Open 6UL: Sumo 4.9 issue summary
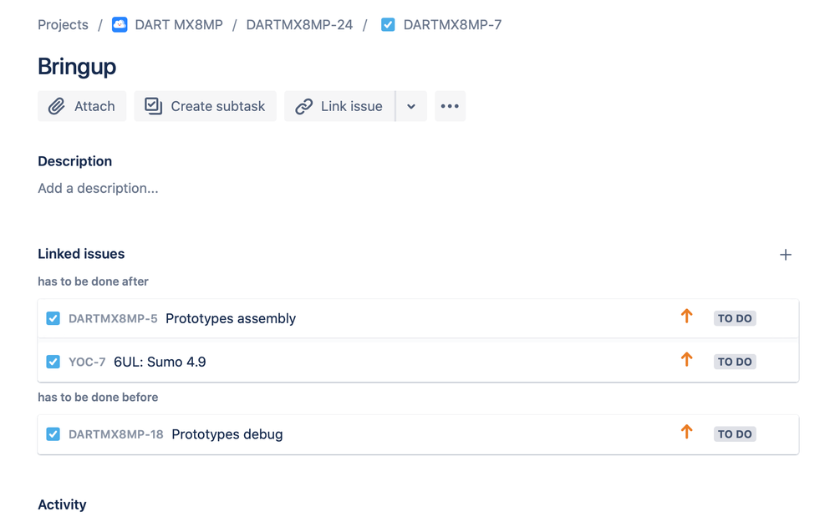This screenshot has width=835, height=517. point(160,362)
